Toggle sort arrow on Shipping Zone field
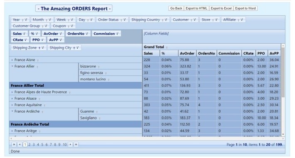This screenshot has width=295, height=158. point(39,48)
